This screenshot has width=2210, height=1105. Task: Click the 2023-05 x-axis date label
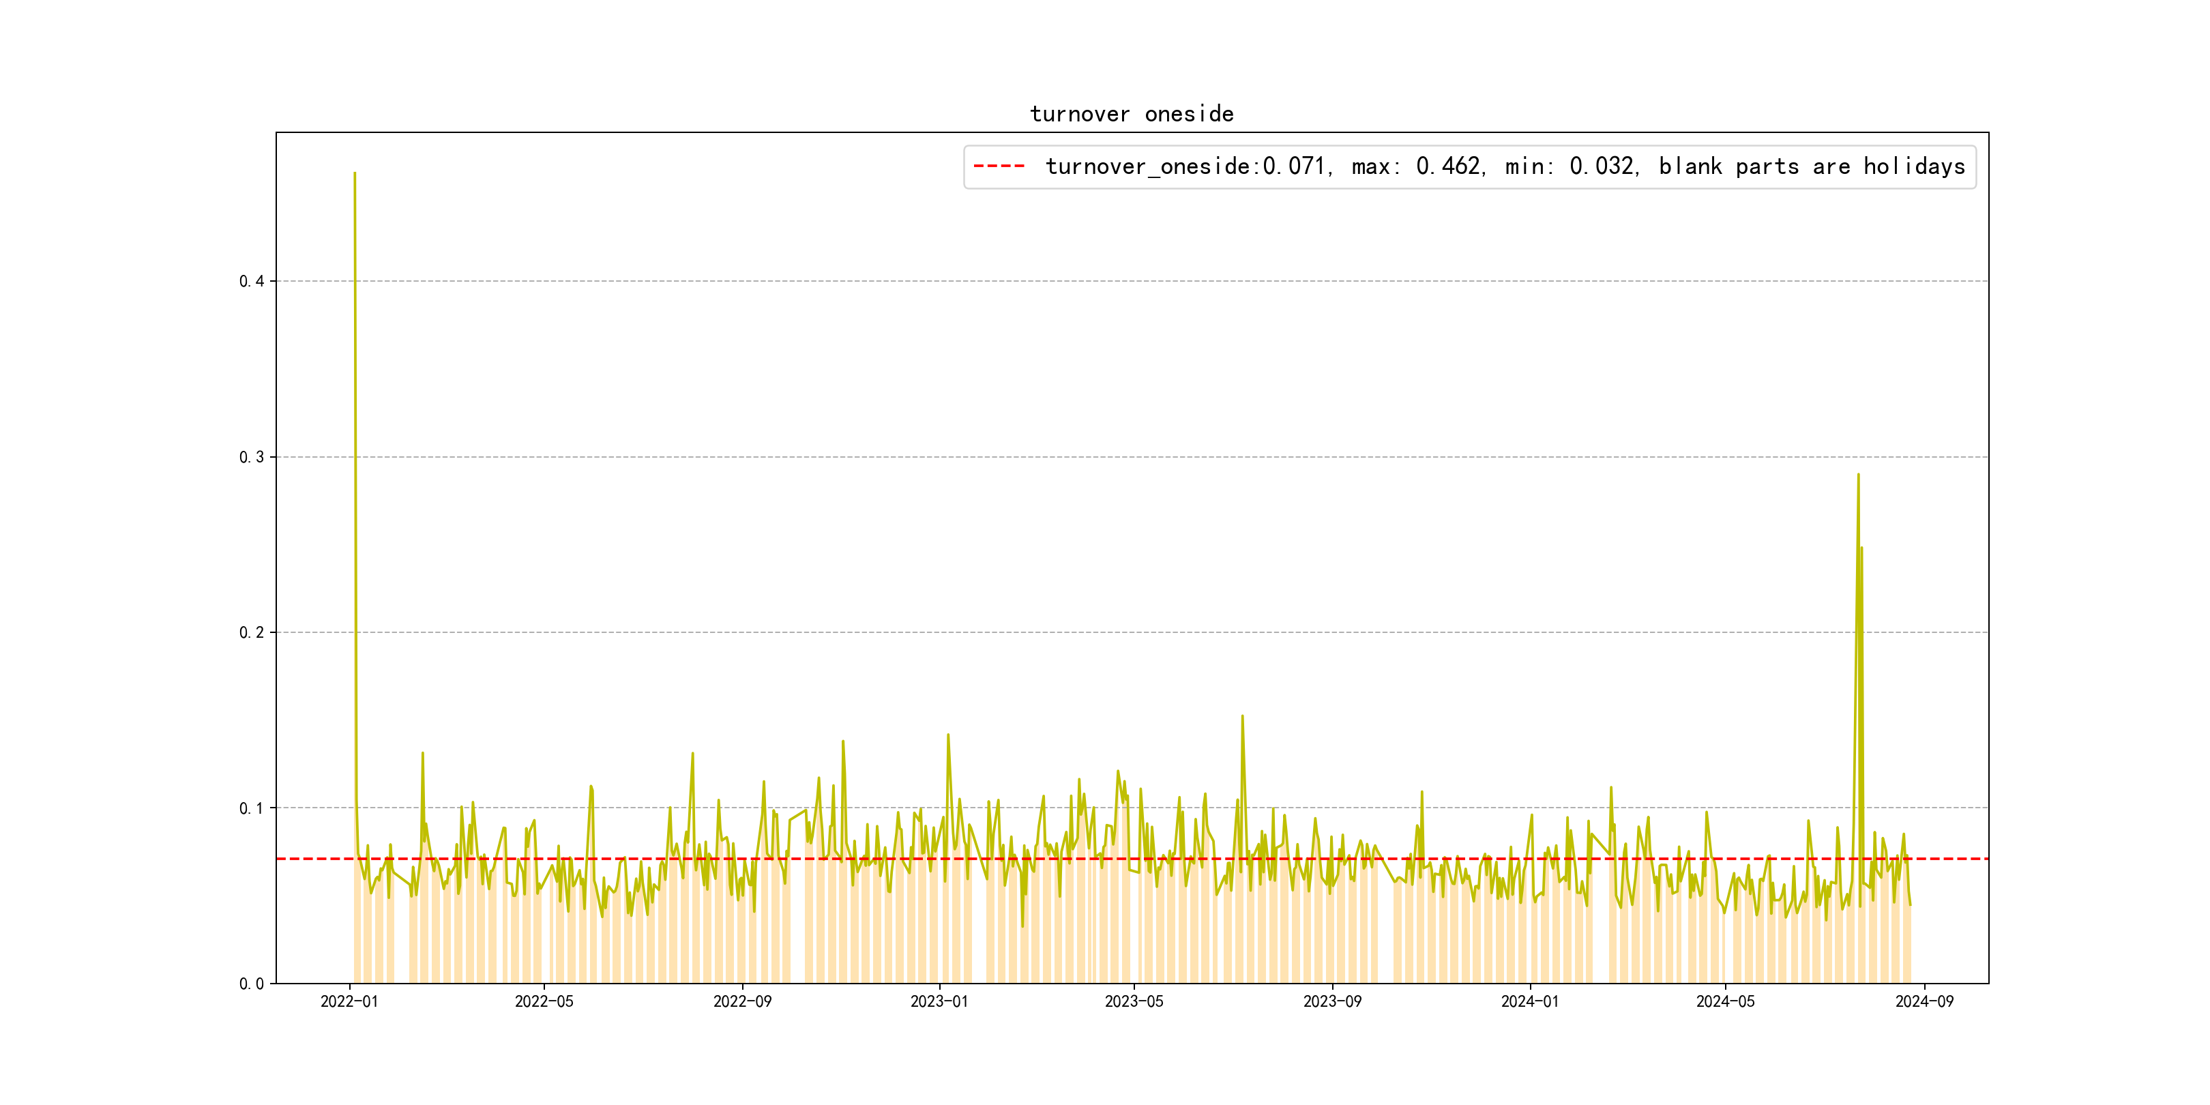click(x=1134, y=1002)
